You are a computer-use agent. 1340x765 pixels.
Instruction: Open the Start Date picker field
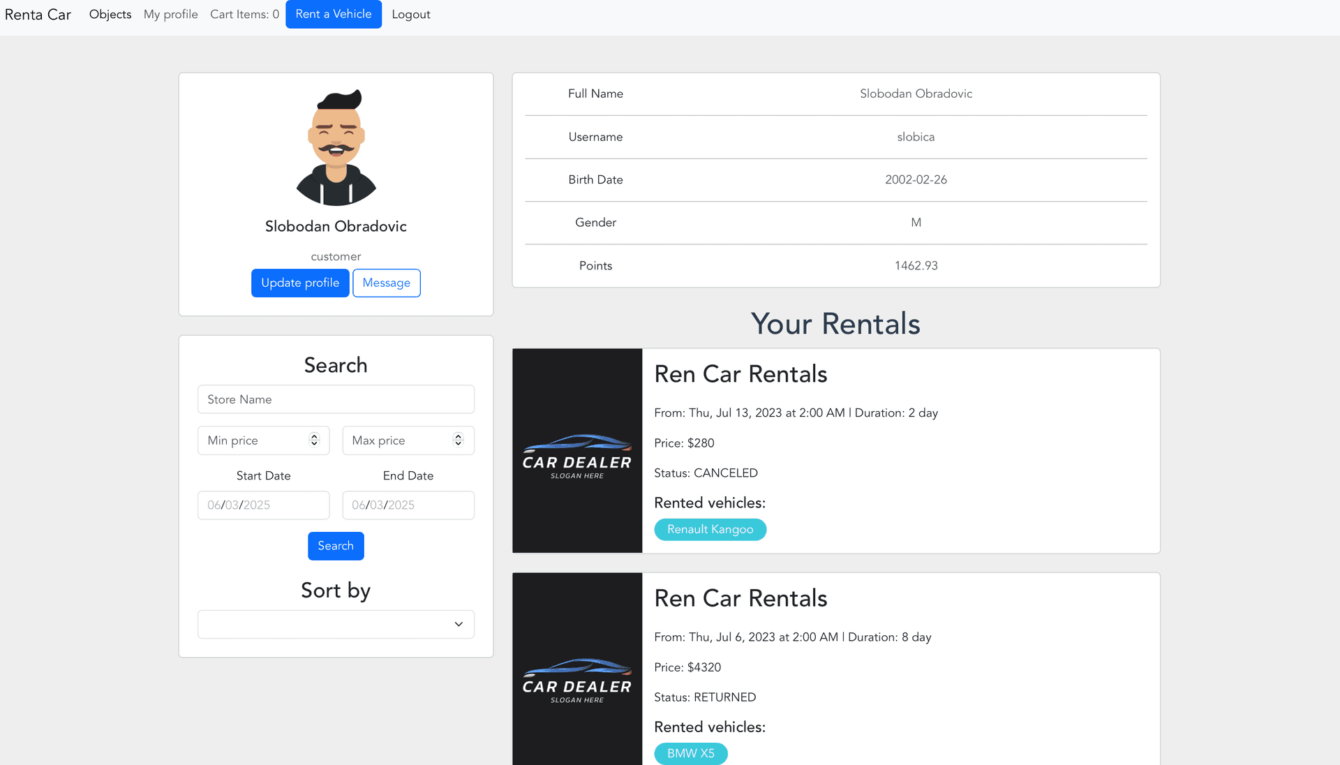(x=263, y=505)
